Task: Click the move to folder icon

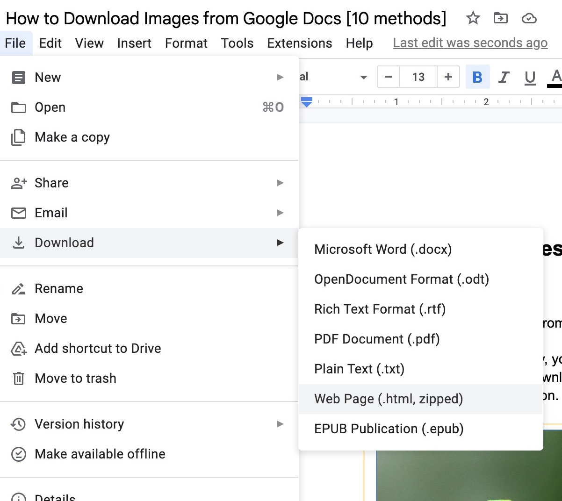Action: coord(501,18)
